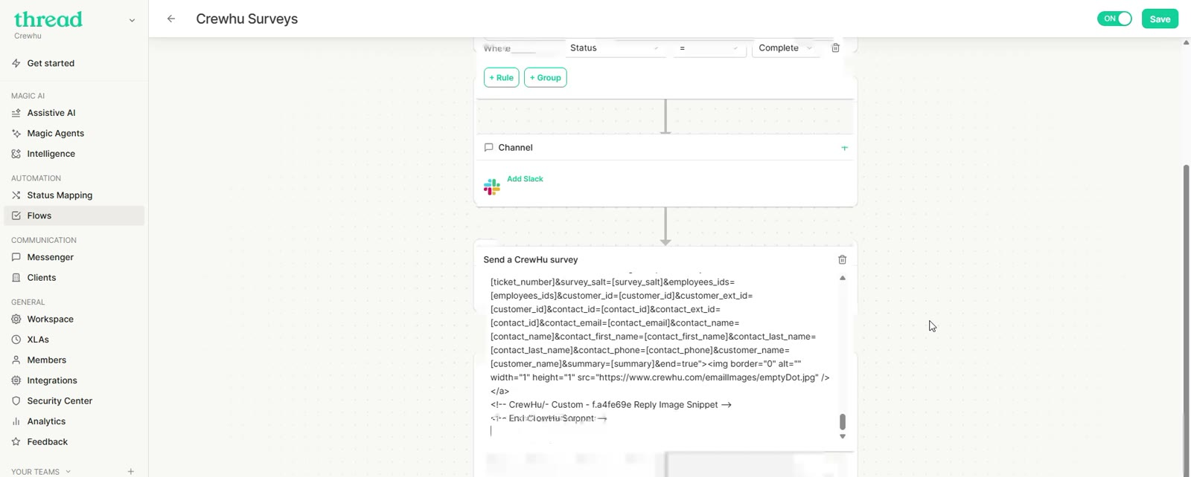Go to Status Mapping
Screen dimensions: 1191x477
coord(60,195)
